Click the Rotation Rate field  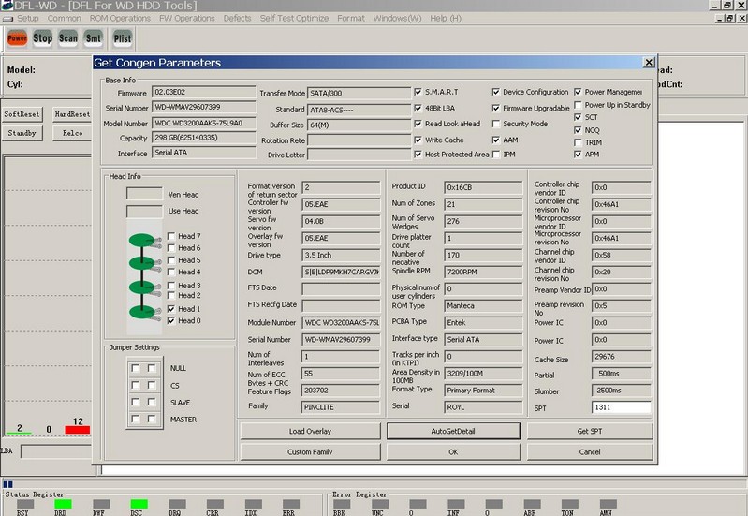[x=359, y=140]
